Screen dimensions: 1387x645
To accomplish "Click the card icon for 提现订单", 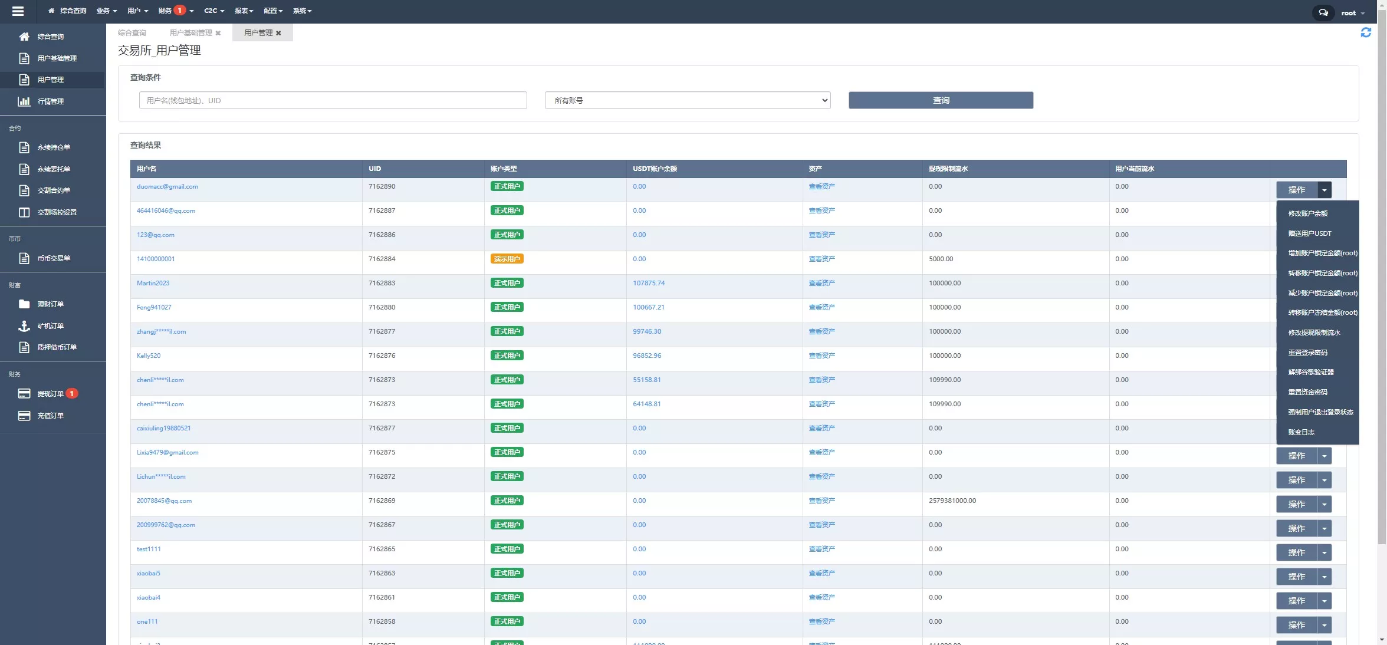I will pyautogui.click(x=24, y=394).
